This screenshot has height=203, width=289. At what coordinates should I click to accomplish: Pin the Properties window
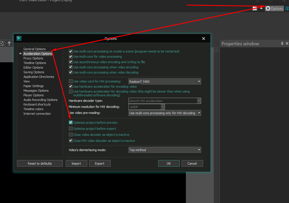[282, 44]
